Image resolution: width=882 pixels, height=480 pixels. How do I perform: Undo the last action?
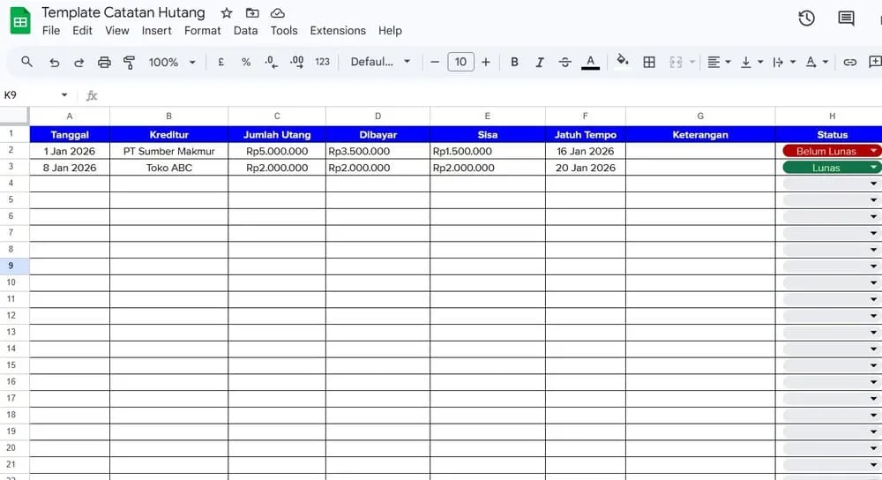point(54,63)
